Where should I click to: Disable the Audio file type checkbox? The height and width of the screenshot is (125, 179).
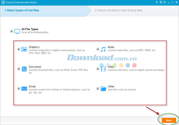point(98,49)
